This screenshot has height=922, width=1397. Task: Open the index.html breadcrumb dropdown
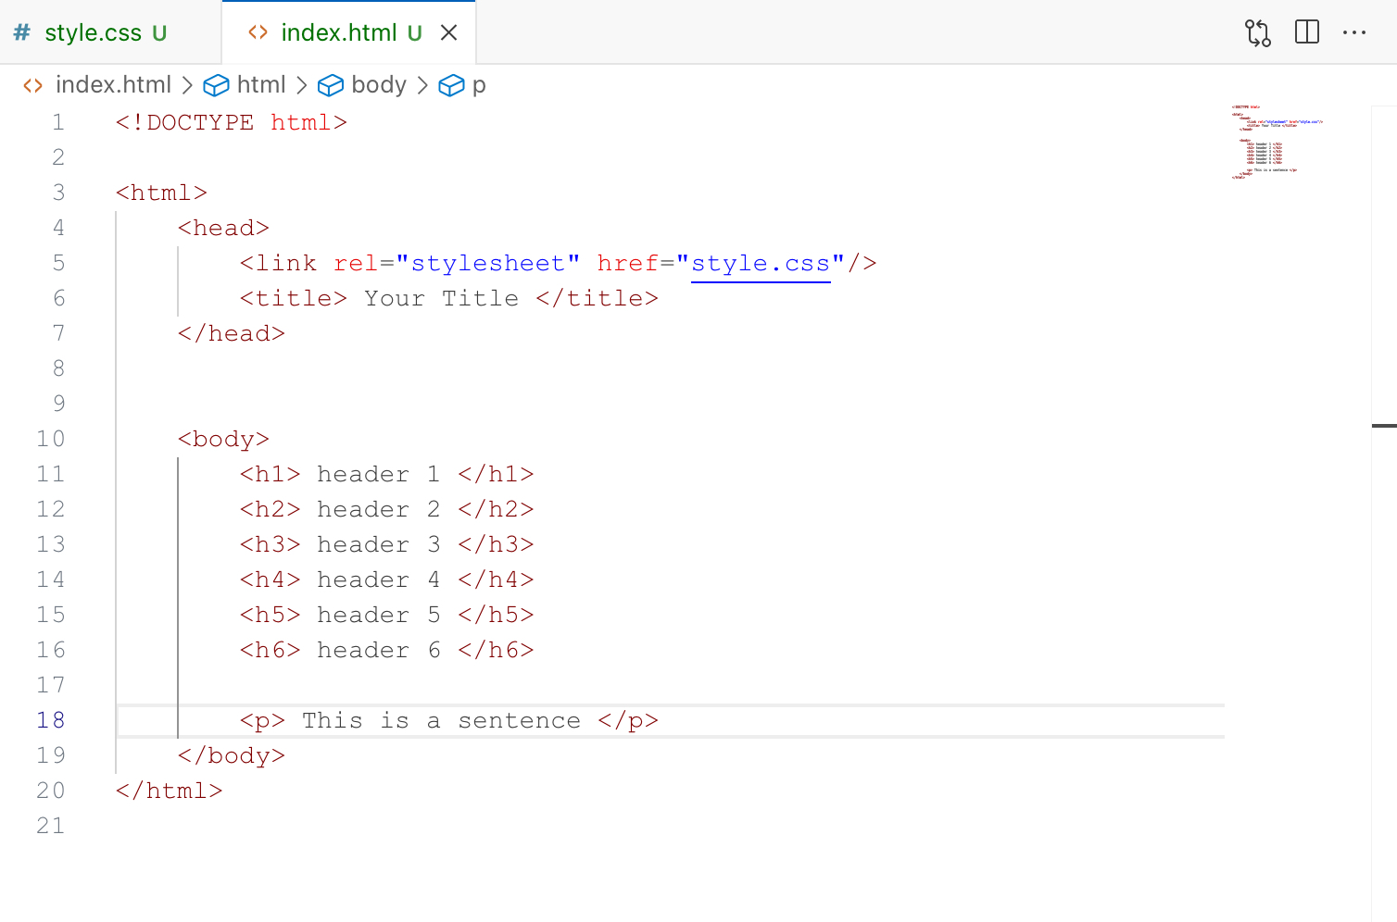click(113, 85)
